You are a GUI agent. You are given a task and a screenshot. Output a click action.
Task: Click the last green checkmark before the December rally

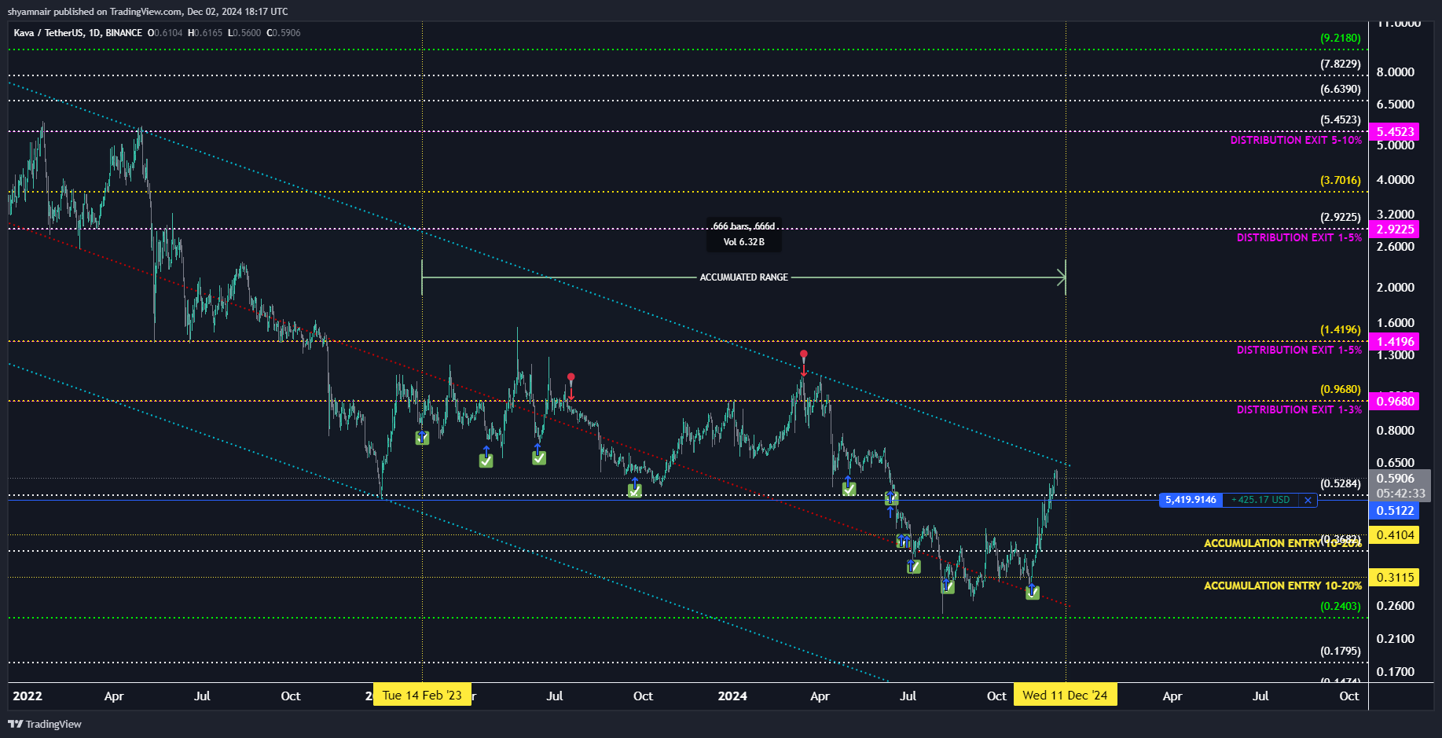[1033, 593]
